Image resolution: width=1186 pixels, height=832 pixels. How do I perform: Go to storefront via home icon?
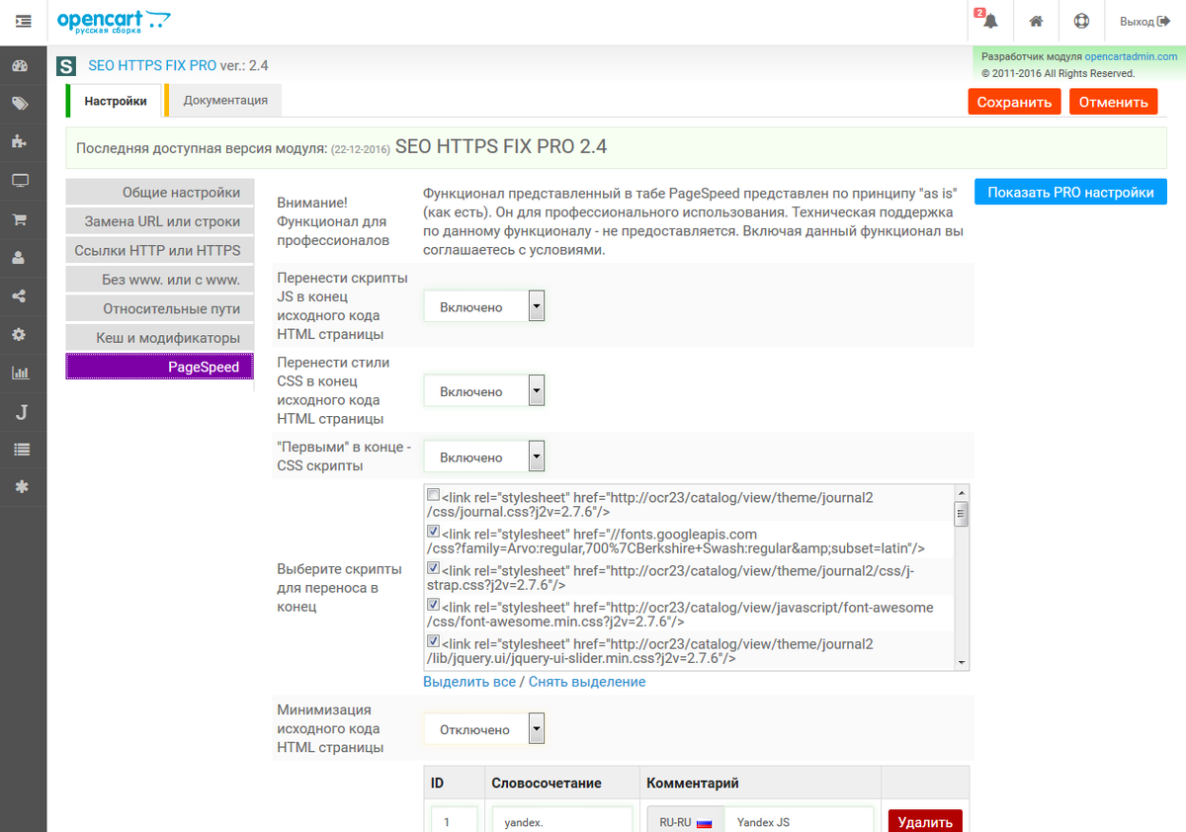coord(1036,21)
